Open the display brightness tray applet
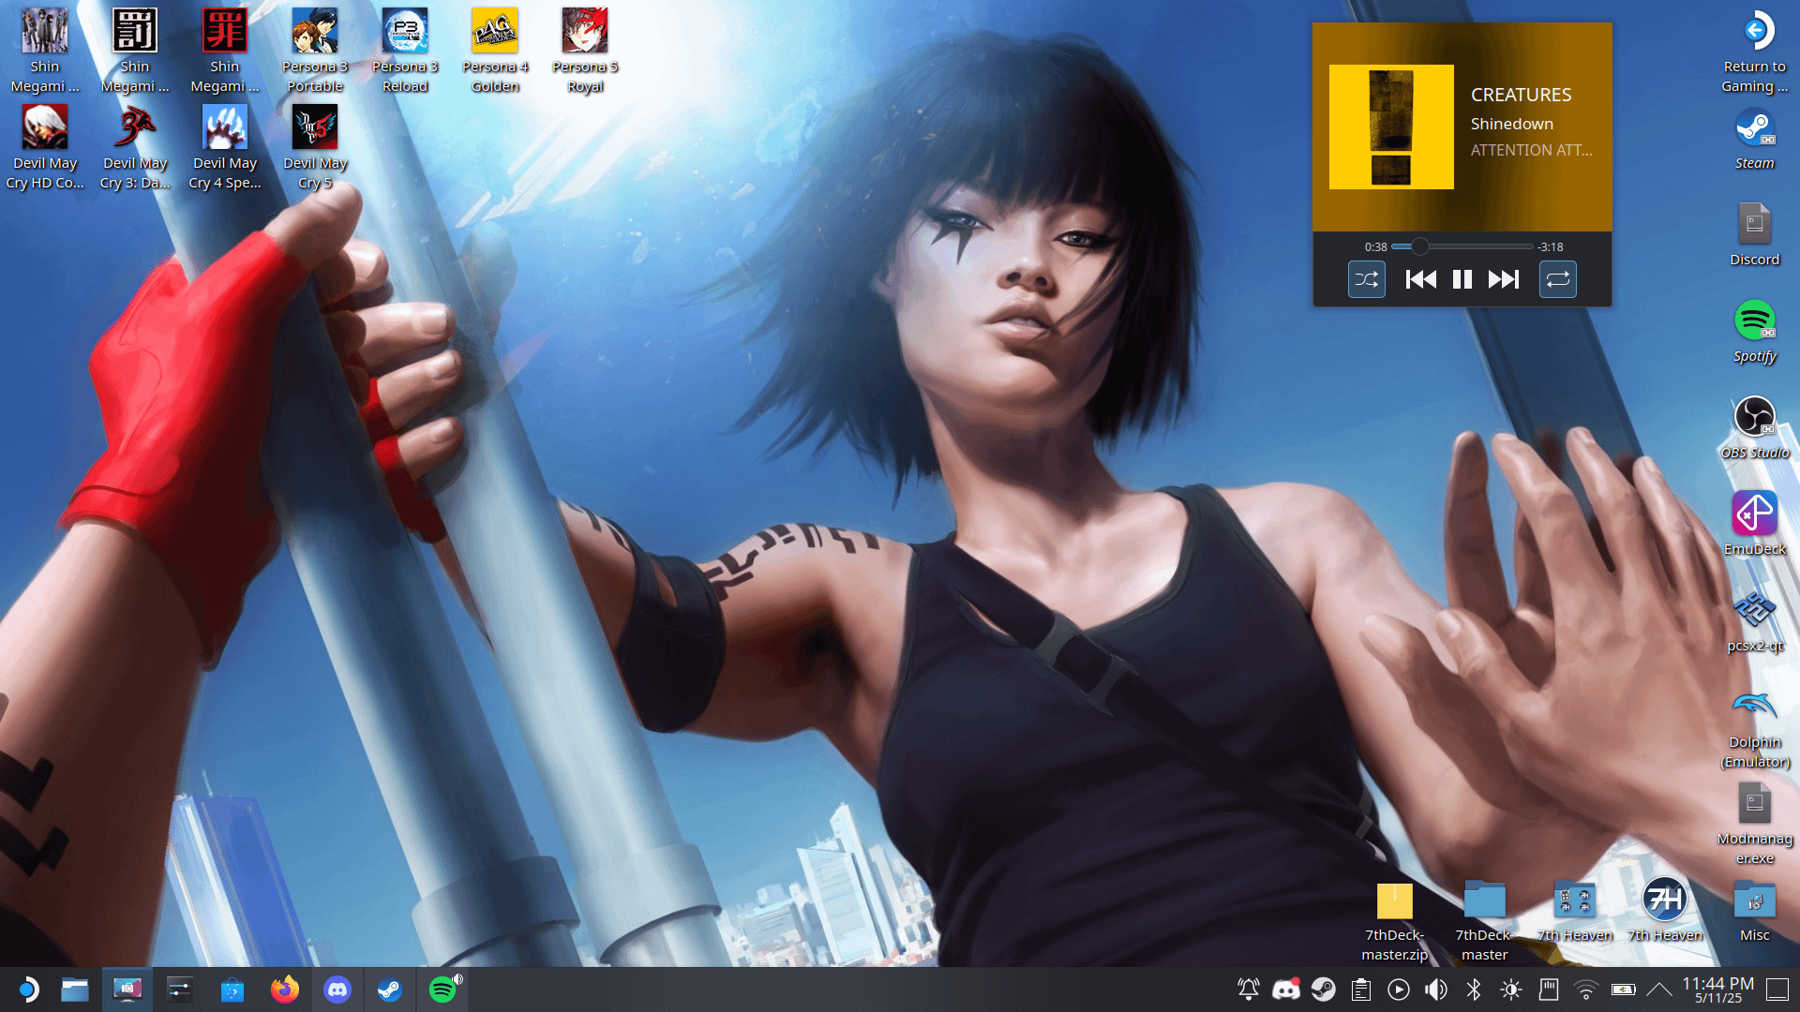Screen dimensions: 1800x1012 coord(1511,990)
